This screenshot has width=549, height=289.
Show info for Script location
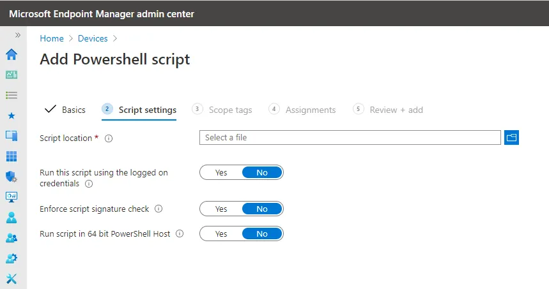(x=109, y=138)
